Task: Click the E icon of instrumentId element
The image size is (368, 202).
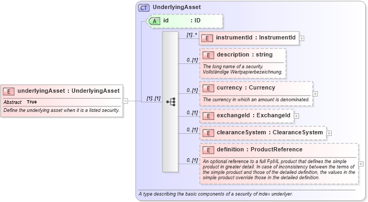Action: click(207, 38)
